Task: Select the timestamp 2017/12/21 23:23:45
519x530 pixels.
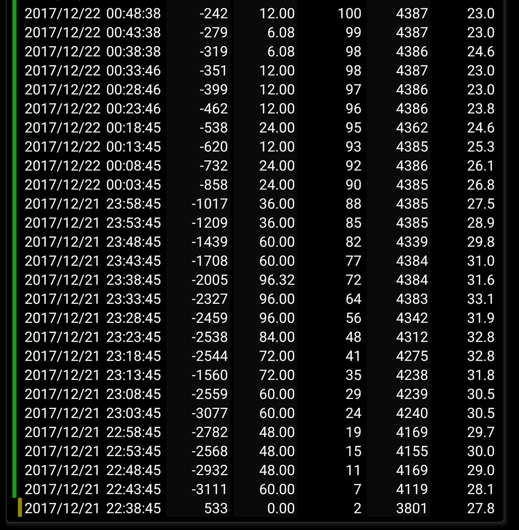Action: [93, 337]
